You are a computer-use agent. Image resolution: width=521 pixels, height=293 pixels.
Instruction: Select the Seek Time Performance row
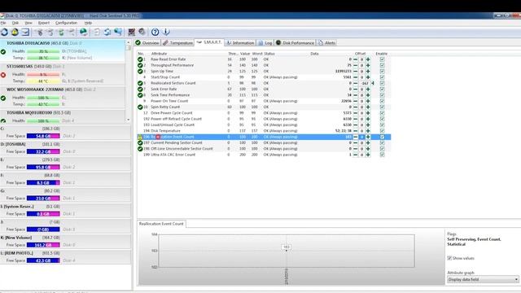264,95
